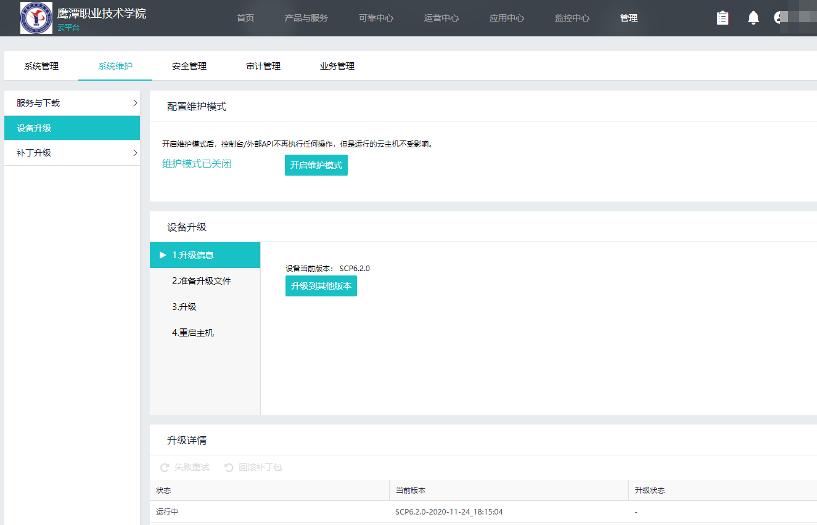
Task: Select step 4.重启主机 in upgrade wizard
Action: [194, 332]
